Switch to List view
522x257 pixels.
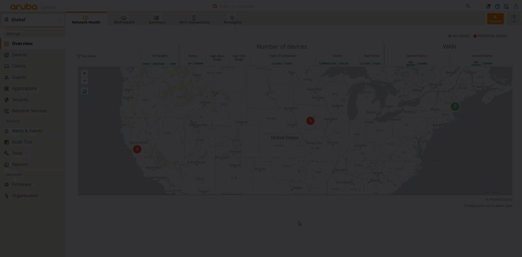pyautogui.click(x=514, y=19)
